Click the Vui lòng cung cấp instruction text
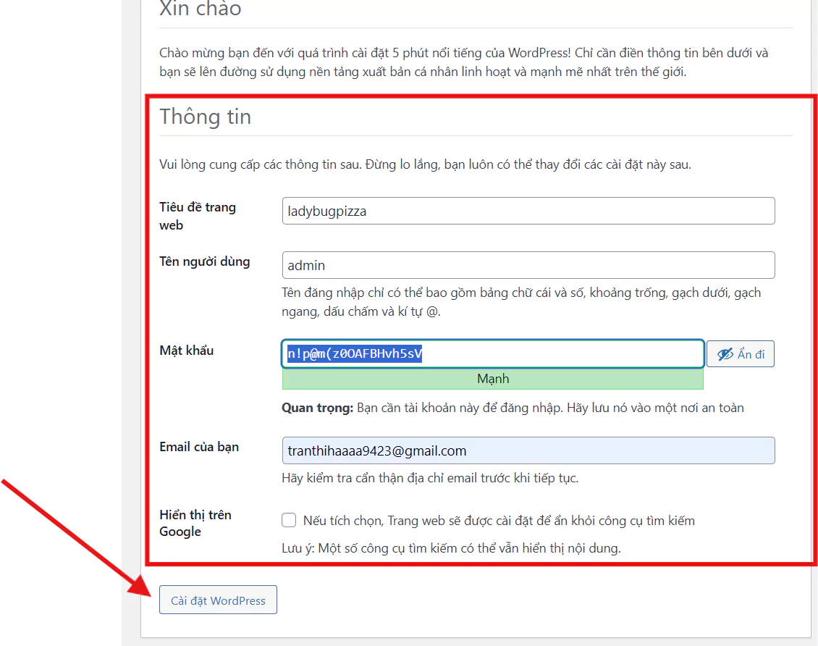The height and width of the screenshot is (646, 818). coord(425,164)
